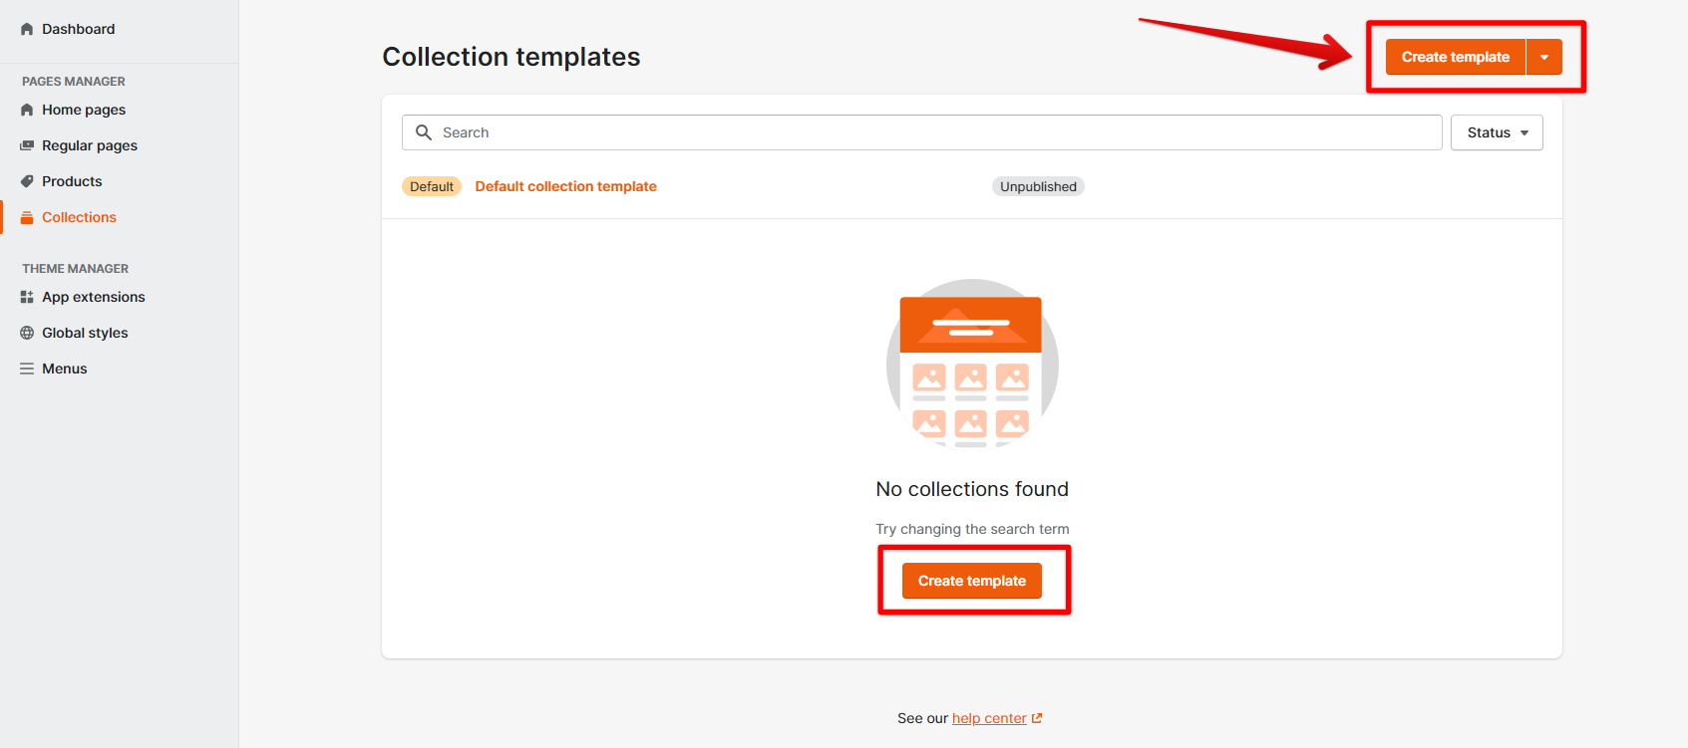
Task: Go to Regular pages section
Action: point(90,145)
